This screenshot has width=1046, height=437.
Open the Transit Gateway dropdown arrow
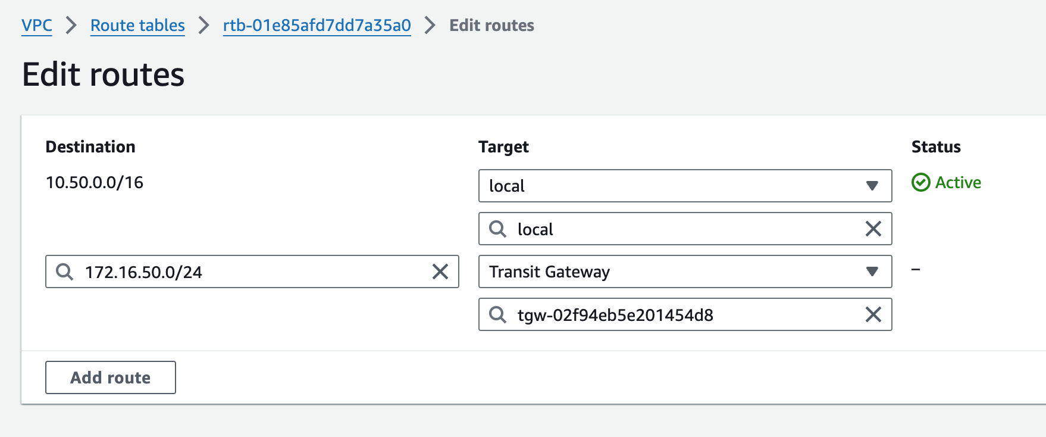tap(872, 271)
